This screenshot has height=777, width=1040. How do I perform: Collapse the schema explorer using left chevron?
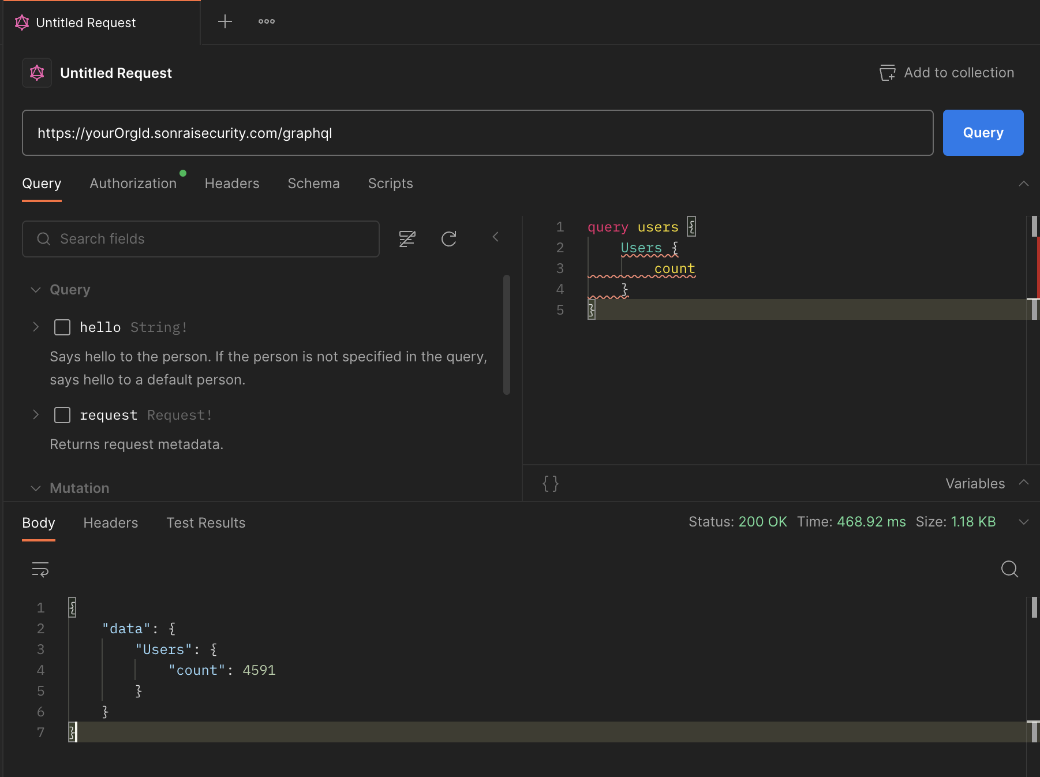pos(495,237)
